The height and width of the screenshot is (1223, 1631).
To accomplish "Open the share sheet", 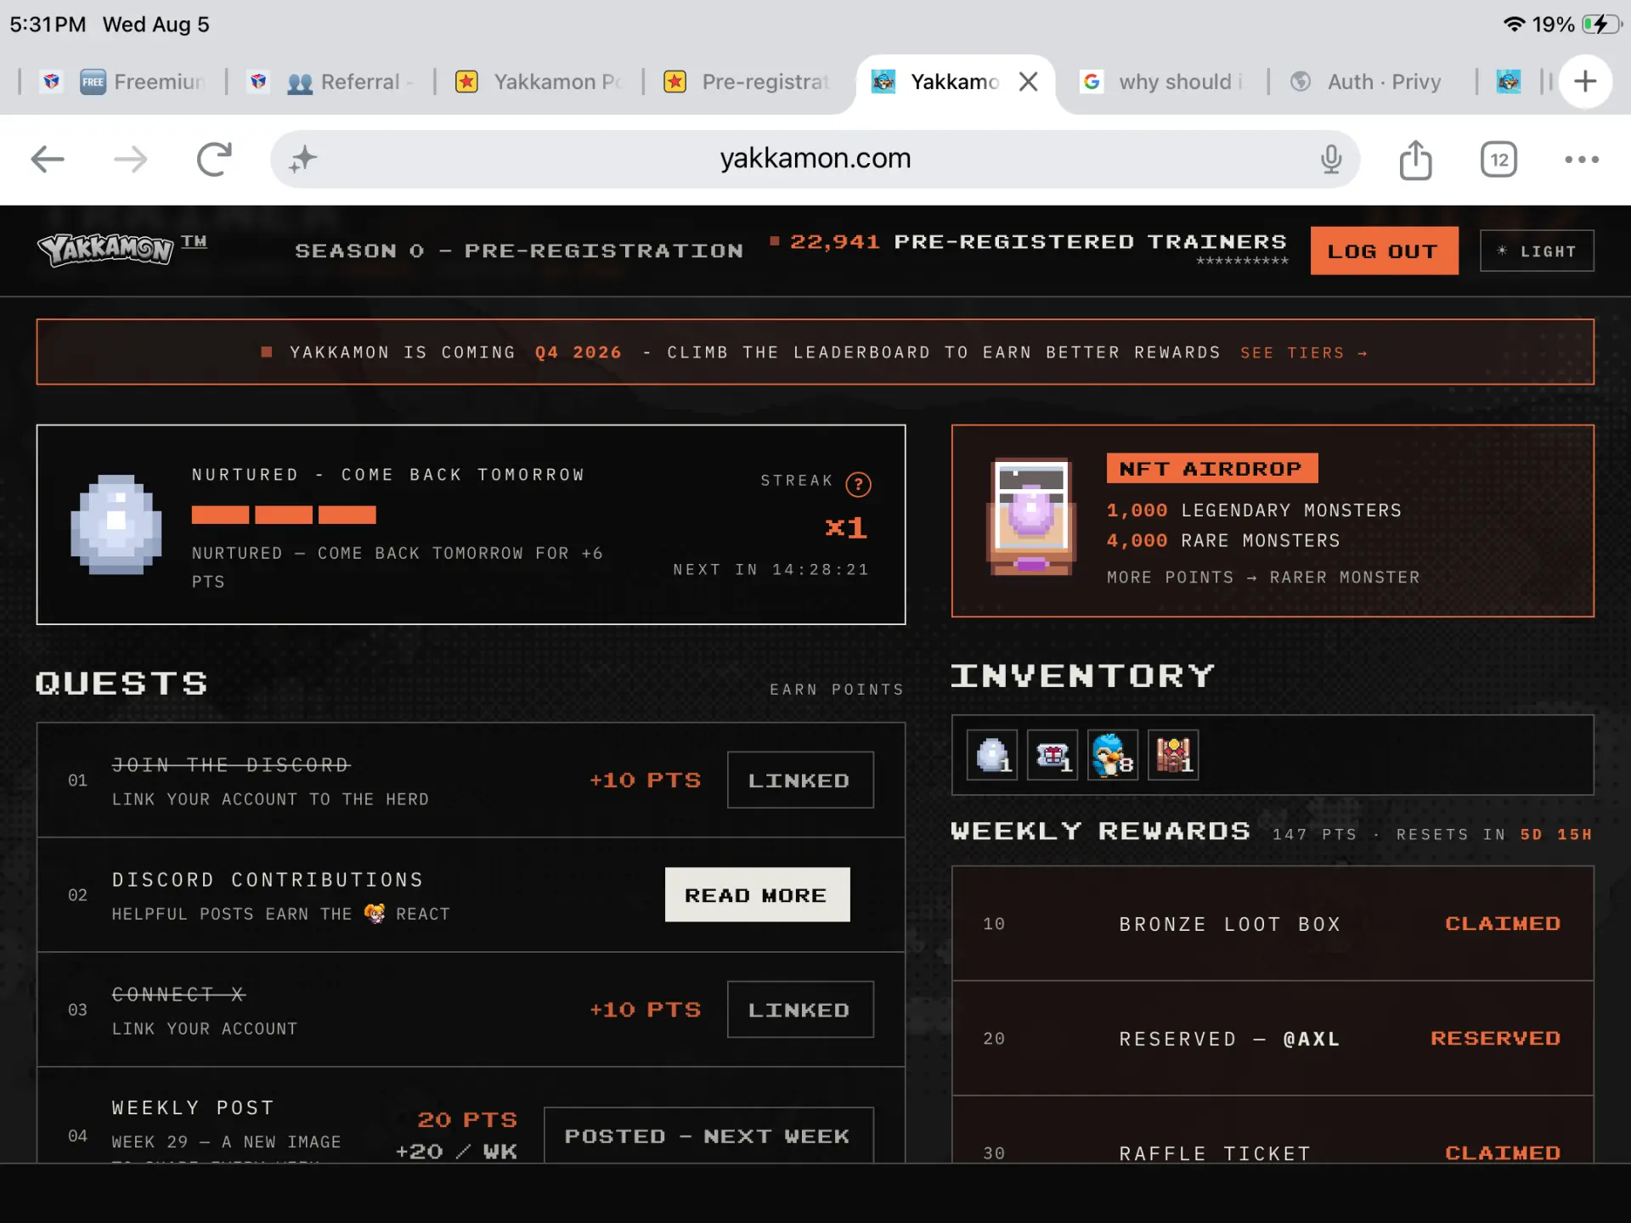I will 1415,159.
